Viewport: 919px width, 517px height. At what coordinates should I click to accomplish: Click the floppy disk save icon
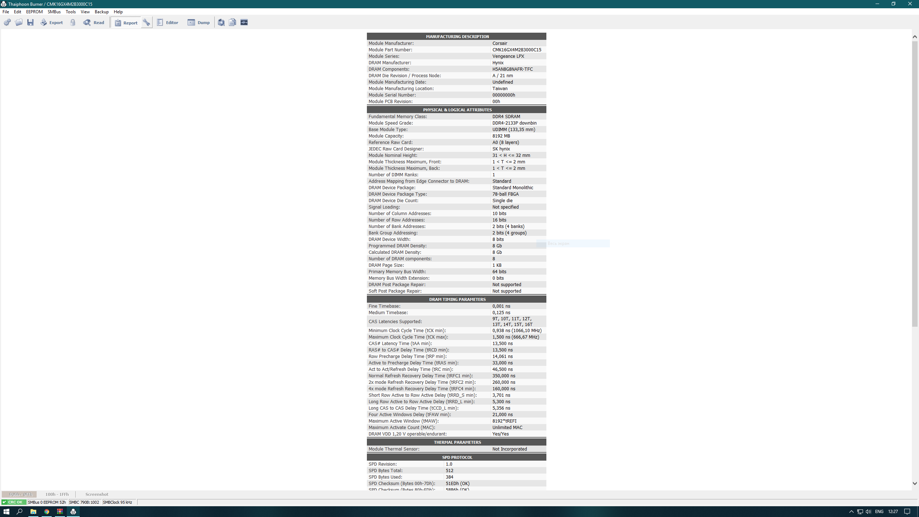(x=31, y=22)
